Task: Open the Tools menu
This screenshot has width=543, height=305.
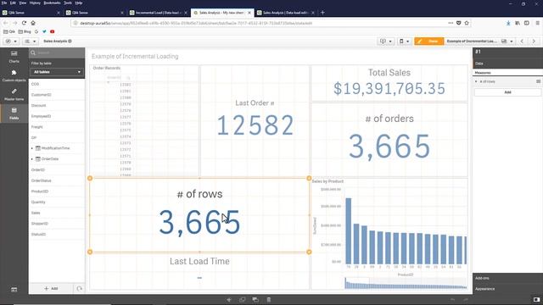Action: (x=68, y=3)
